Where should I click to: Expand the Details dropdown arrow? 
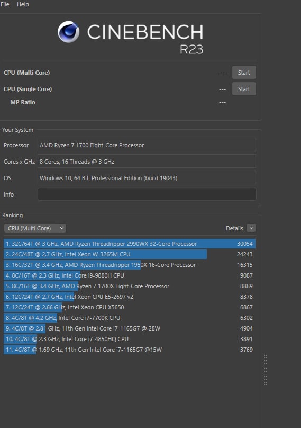251,228
